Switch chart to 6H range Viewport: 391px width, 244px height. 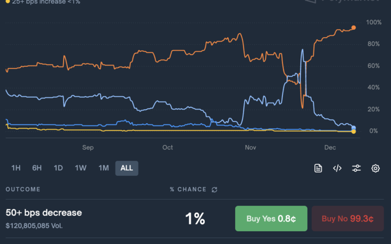[37, 168]
